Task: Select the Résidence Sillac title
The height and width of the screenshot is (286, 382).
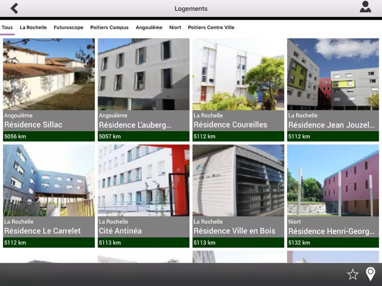Action: pos(33,125)
